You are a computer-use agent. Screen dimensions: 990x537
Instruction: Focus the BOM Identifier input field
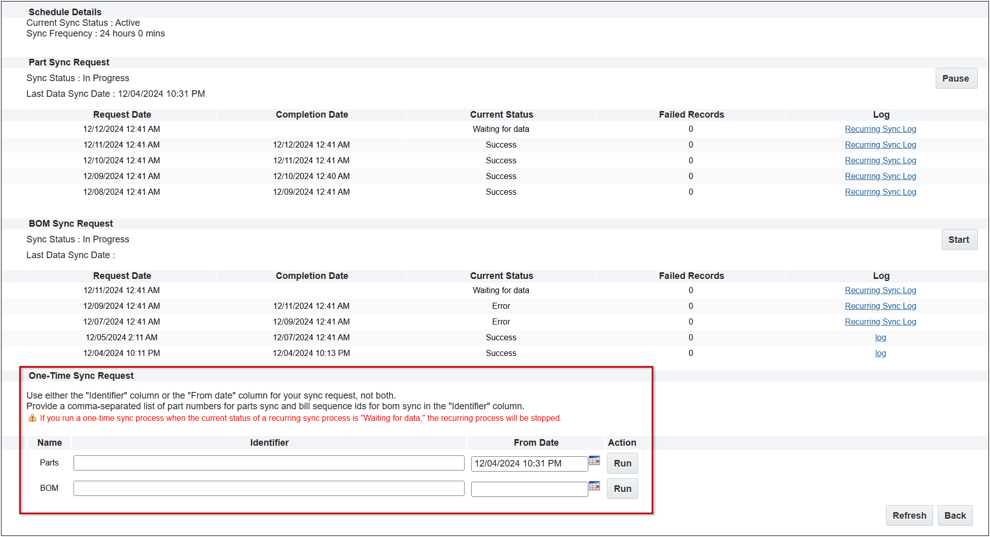click(269, 488)
